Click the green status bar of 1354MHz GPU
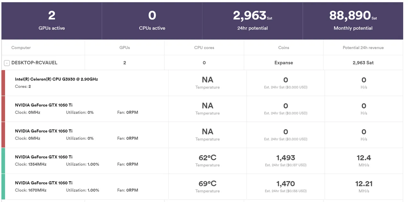This screenshot has height=202, width=408. tap(3, 161)
